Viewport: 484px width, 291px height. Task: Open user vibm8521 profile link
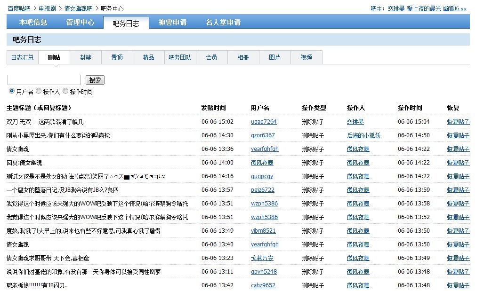pos(263,230)
